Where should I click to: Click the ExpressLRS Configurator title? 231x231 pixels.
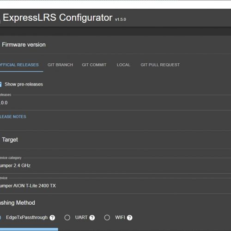click(x=58, y=18)
